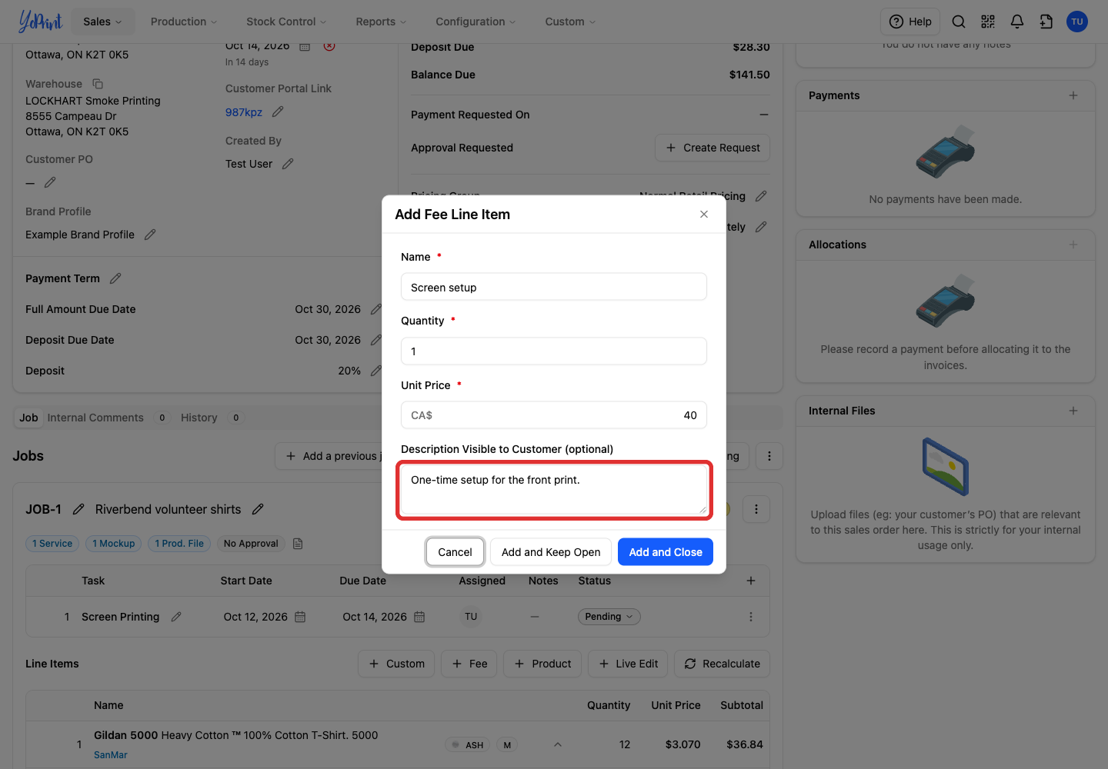
Task: Click the Description Visible to Customer textarea
Action: point(554,490)
